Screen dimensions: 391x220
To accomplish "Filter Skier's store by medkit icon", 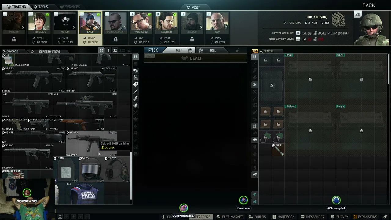I will point(136,85).
